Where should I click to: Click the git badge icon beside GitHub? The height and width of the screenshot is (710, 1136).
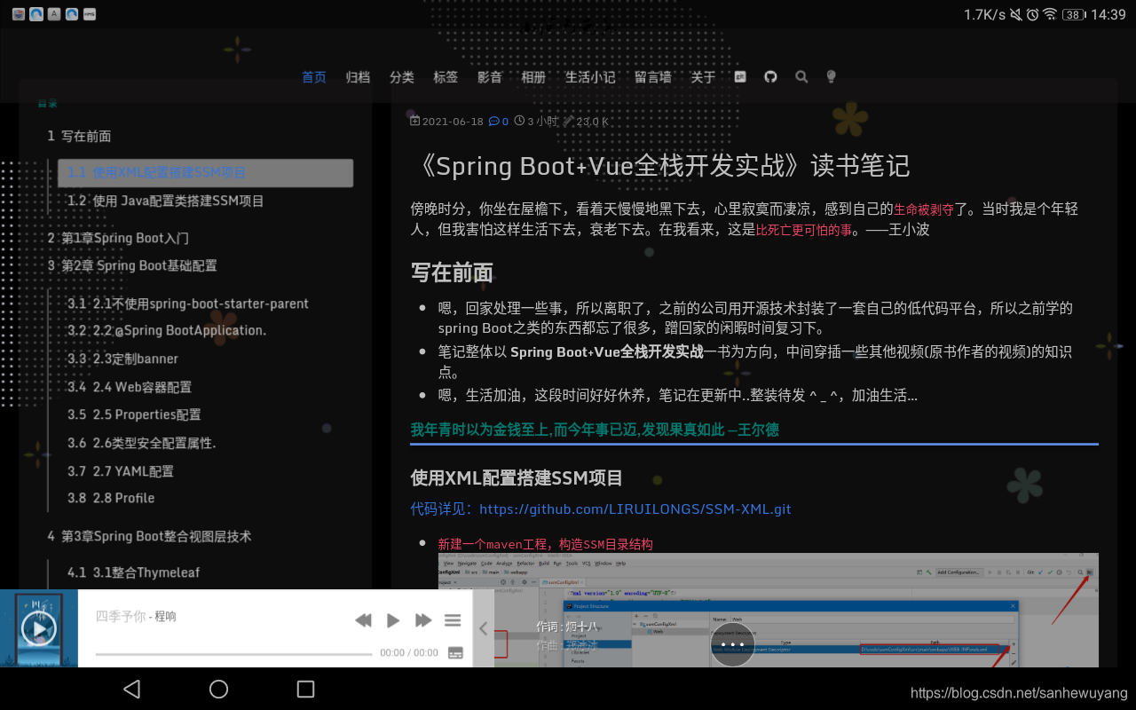(739, 77)
